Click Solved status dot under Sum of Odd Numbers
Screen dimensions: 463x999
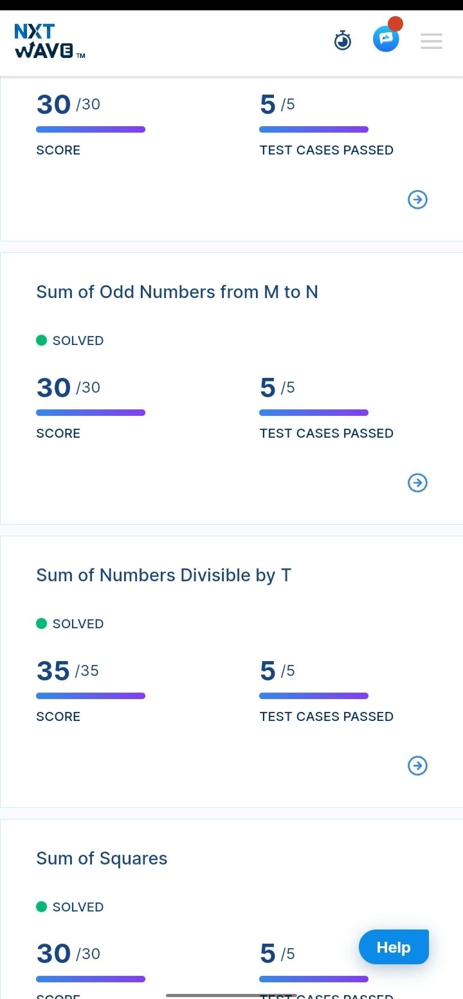click(42, 340)
